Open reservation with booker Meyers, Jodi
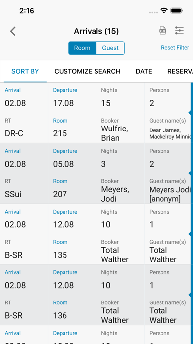This screenshot has width=193, height=344. coord(115,194)
